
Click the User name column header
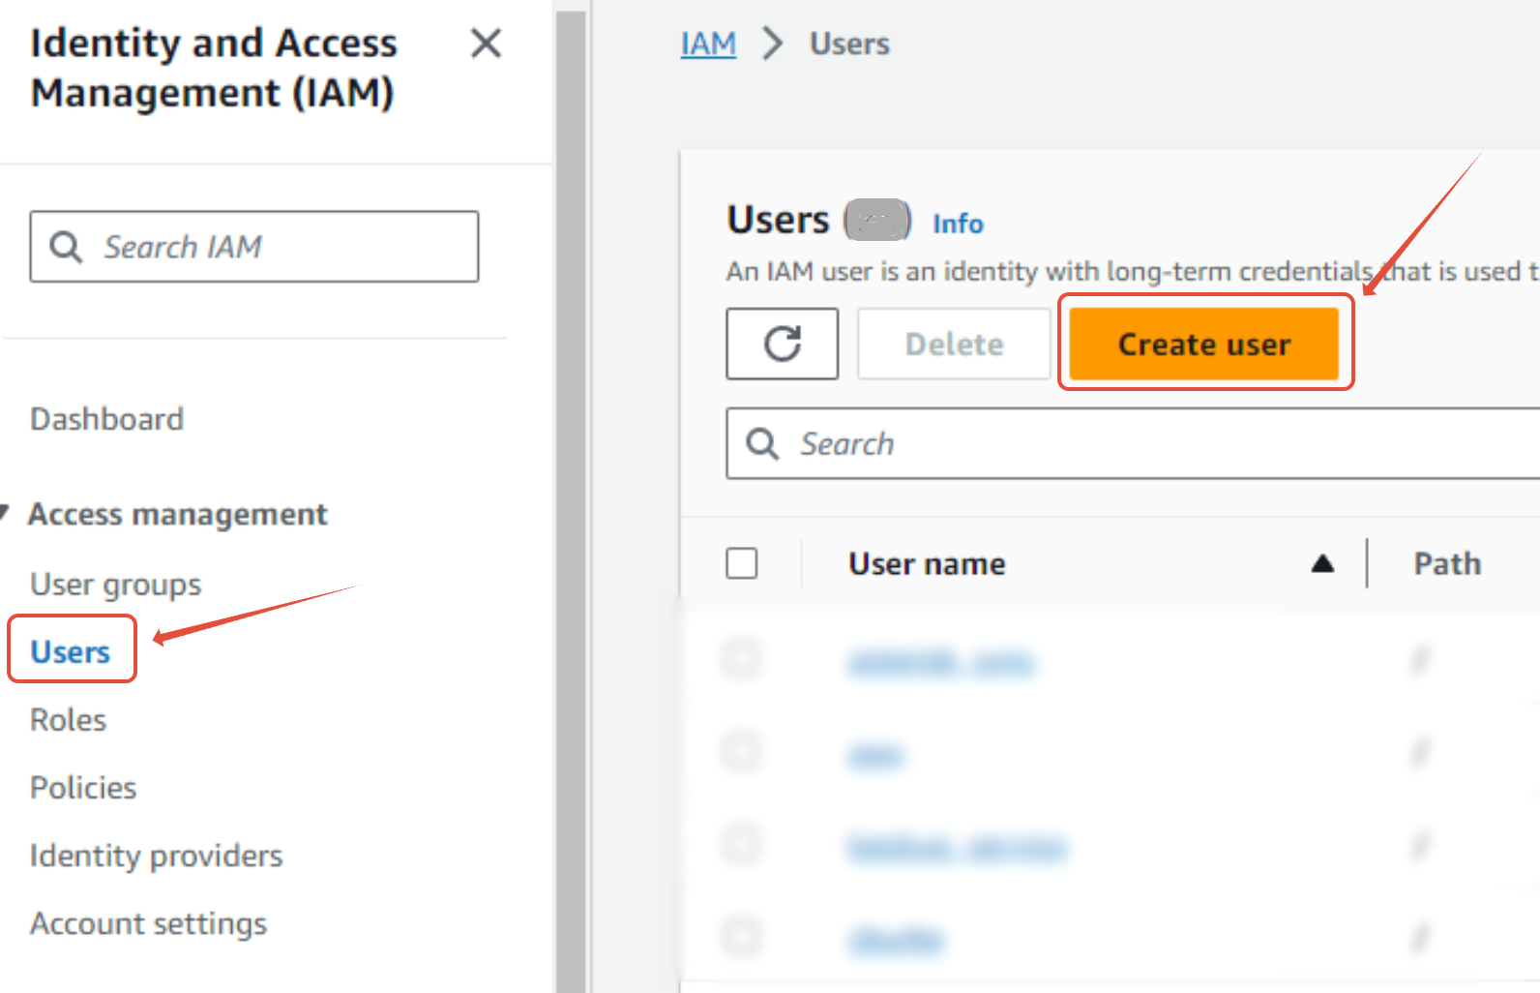(927, 563)
